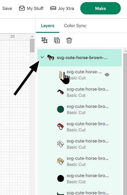127x195 pixels.
Task: Click the My Stuff inbox icon
Action: coord(22,8)
